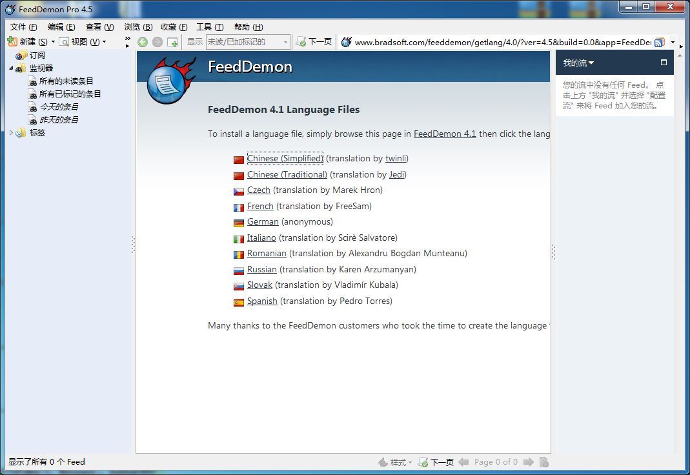Click the 新建 (S) new feed button
Screen dimensions: 690x475
click(x=28, y=42)
